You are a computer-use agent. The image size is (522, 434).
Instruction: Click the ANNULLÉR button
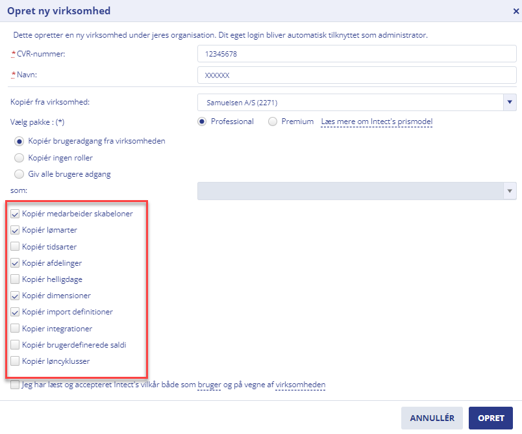(432, 418)
